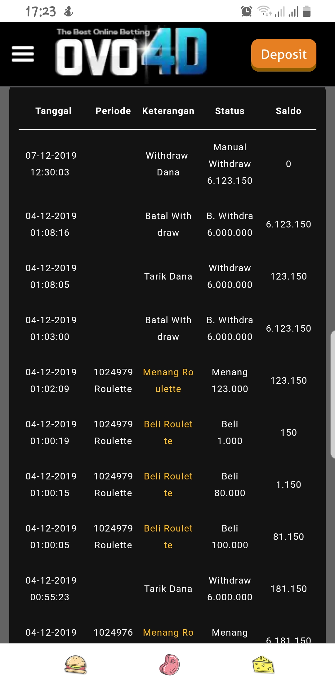Tap the Periode column header
Image resolution: width=335 pixels, height=688 pixels.
[x=113, y=111]
